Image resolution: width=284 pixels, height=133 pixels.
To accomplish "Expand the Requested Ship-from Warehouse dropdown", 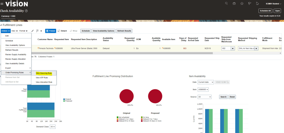I will pos(233,48).
